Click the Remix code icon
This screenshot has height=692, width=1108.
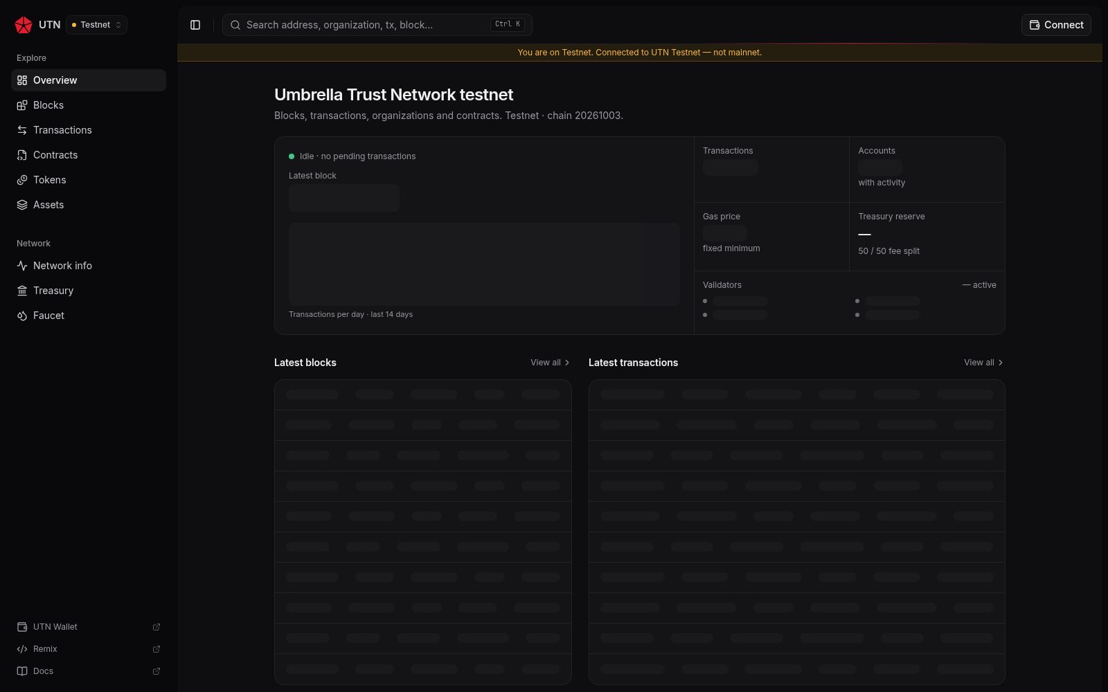click(22, 649)
